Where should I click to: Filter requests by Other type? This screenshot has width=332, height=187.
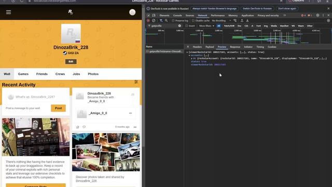(x=310, y=26)
